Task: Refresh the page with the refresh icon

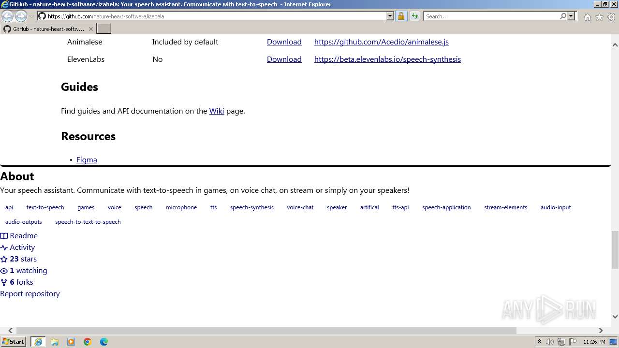Action: 415,16
